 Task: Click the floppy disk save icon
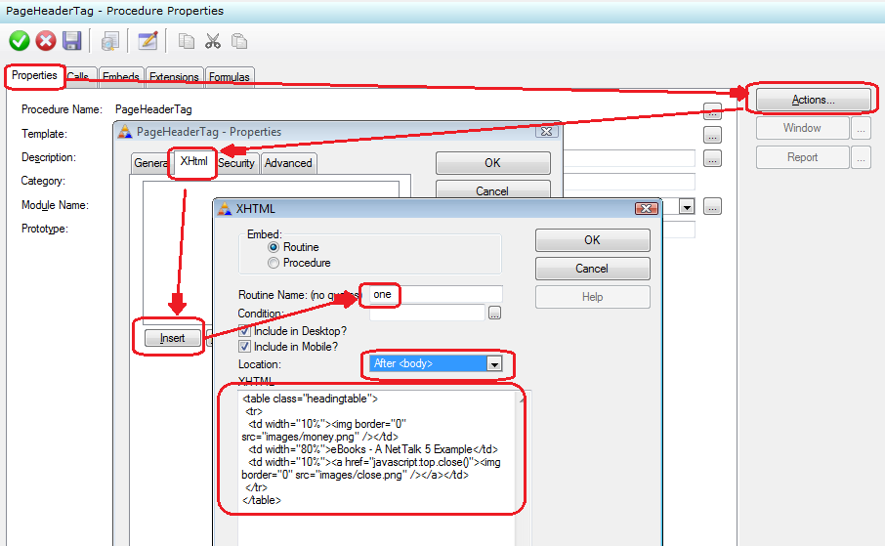click(71, 41)
